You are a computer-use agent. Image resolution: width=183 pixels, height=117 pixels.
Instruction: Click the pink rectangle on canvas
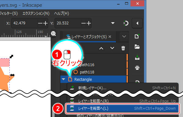click(5, 62)
